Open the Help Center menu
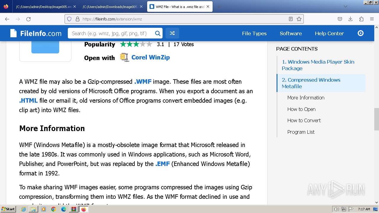This screenshot has width=379, height=213. (329, 33)
